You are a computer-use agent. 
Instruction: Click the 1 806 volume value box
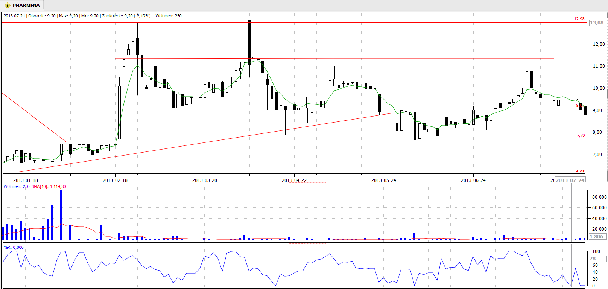click(x=597, y=237)
